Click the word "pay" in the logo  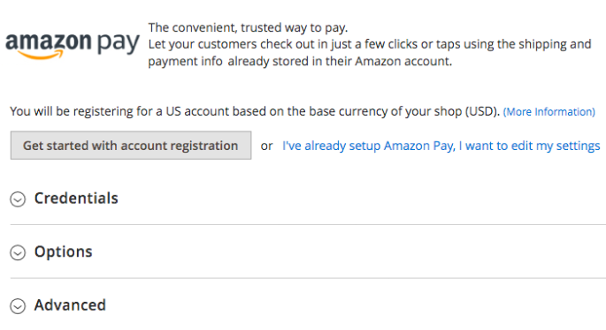[x=118, y=43]
